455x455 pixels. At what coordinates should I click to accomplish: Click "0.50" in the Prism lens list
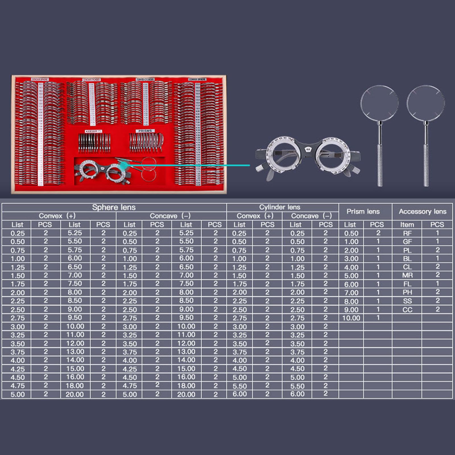(351, 233)
